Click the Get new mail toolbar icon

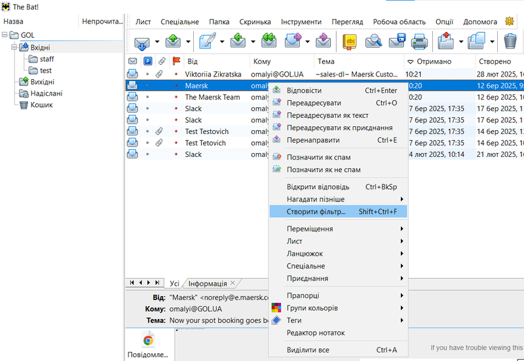click(x=141, y=42)
